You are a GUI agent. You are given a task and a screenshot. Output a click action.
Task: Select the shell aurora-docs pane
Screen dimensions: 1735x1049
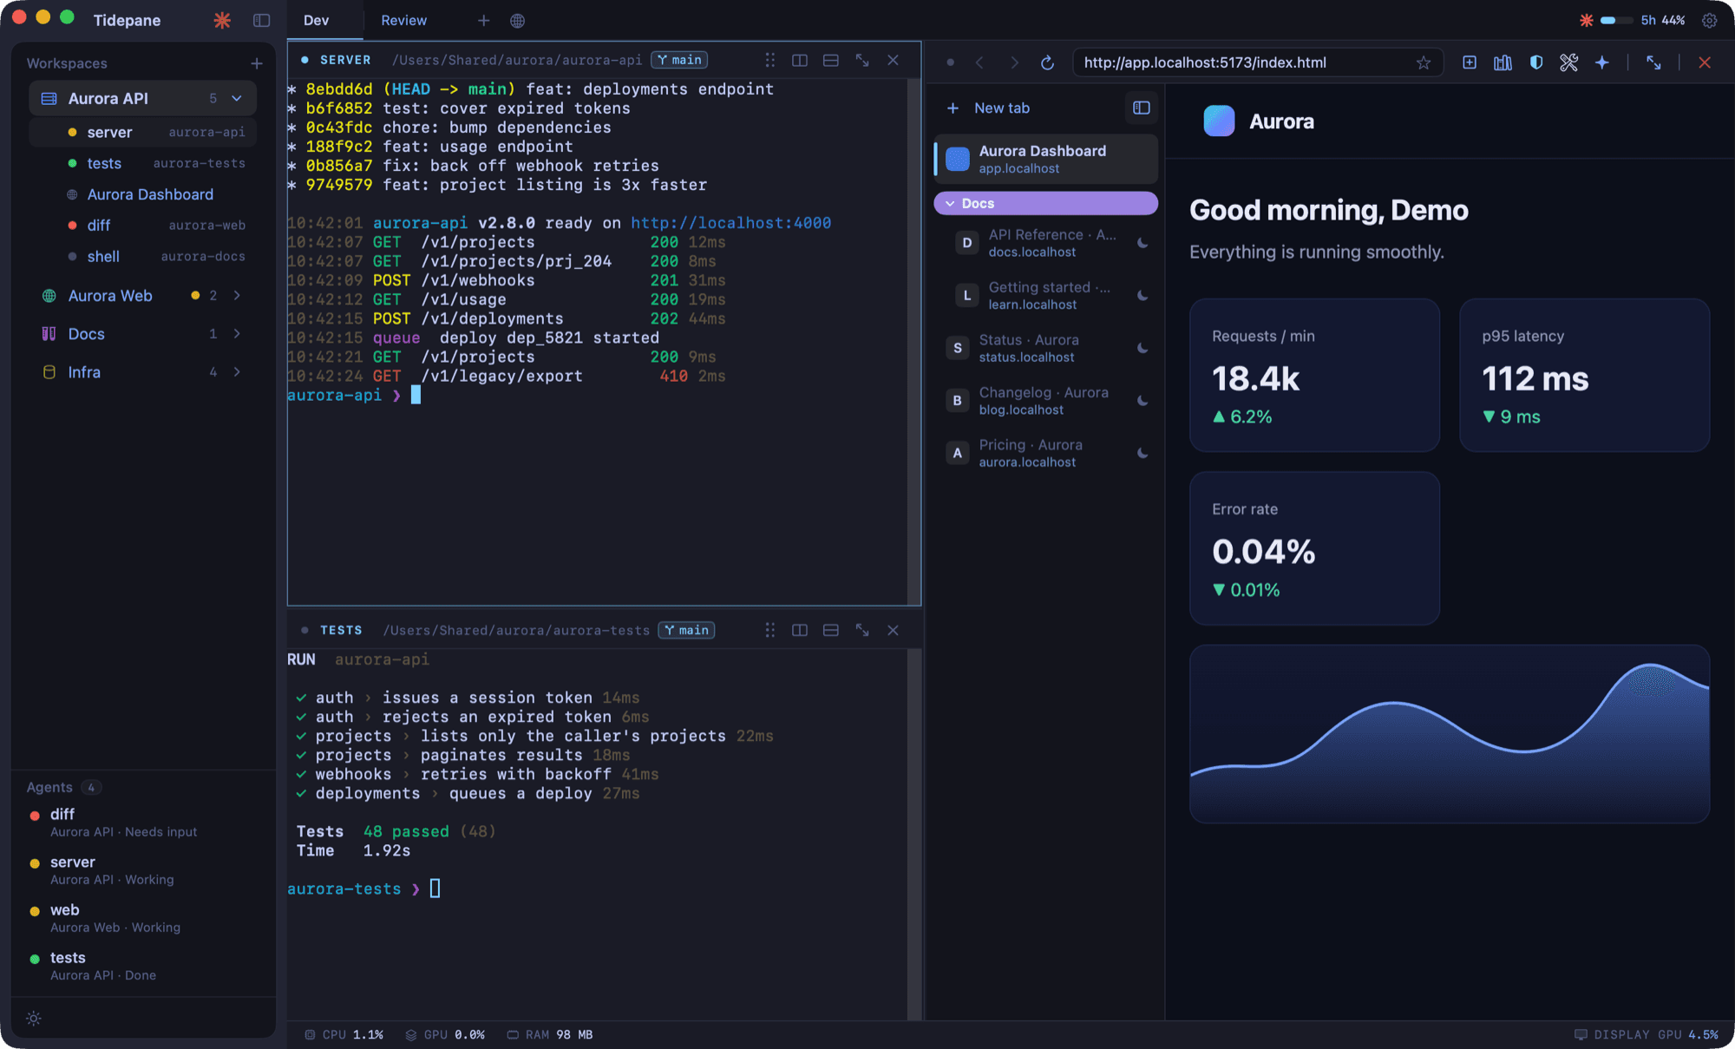point(143,257)
